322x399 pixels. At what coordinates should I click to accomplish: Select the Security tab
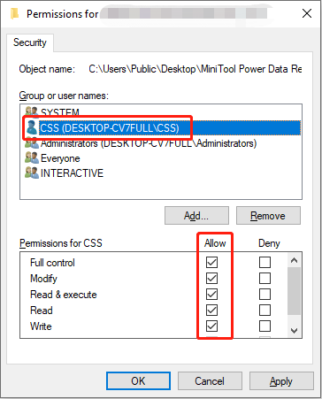click(x=30, y=42)
